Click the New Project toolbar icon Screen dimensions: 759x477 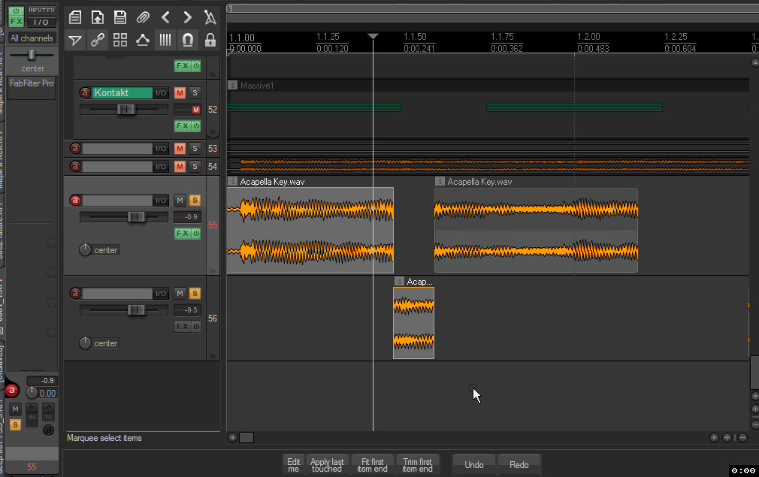pyautogui.click(x=74, y=17)
